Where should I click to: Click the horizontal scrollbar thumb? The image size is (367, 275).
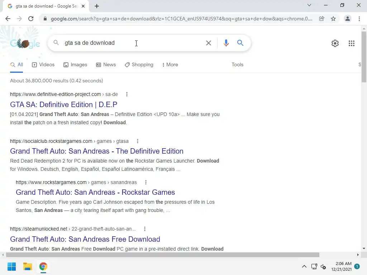(x=163, y=255)
